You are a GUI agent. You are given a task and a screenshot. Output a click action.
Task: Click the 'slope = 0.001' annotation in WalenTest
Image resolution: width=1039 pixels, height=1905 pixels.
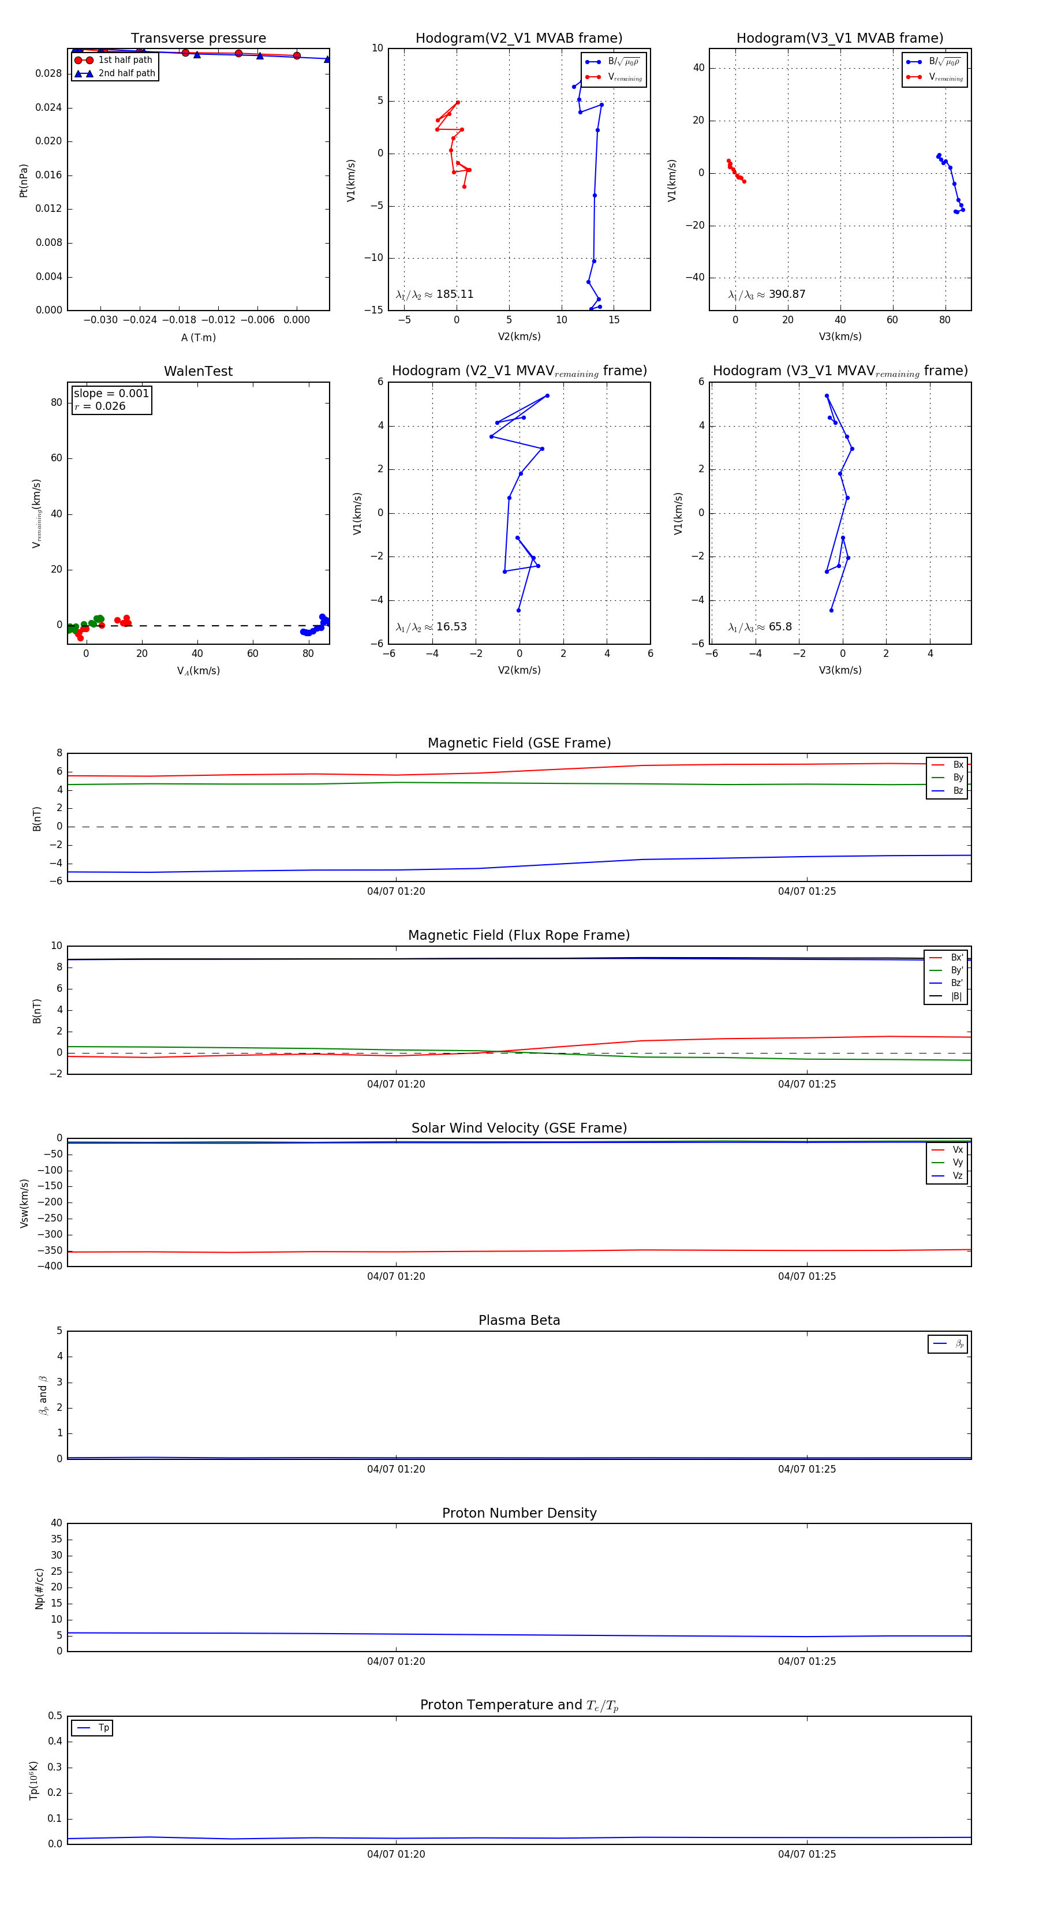point(111,394)
